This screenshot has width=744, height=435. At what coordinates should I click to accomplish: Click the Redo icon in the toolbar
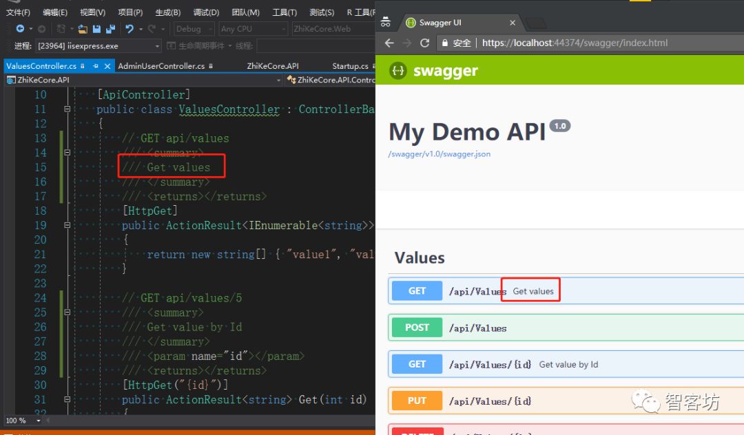click(152, 29)
